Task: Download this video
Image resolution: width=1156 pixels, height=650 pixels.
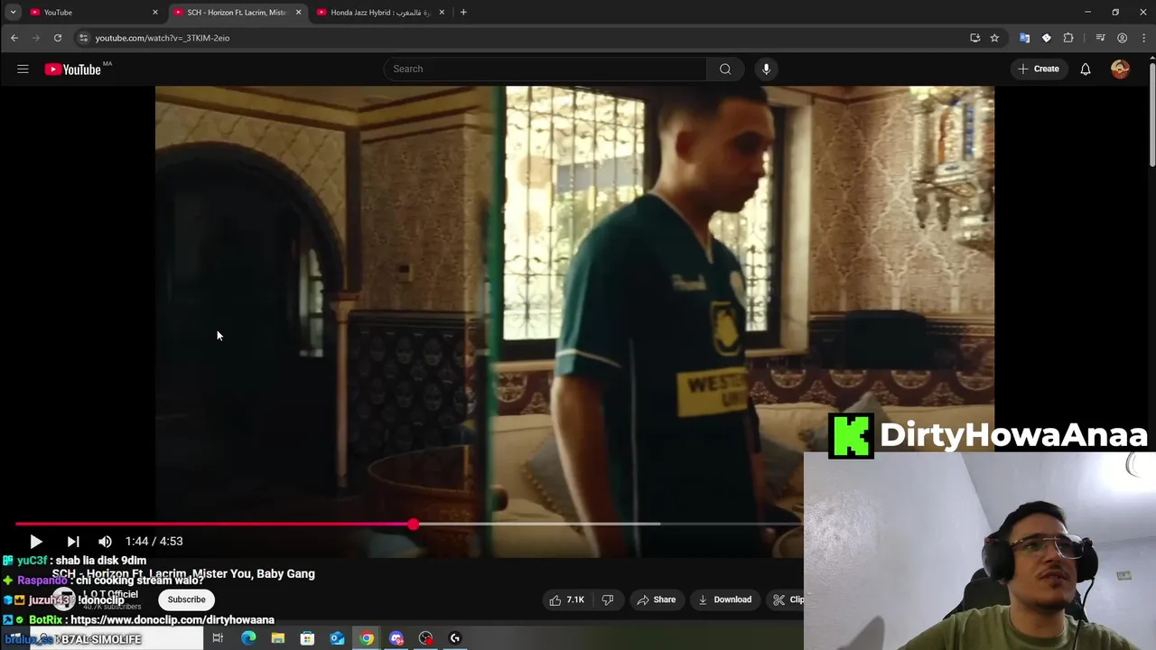Action: coord(725,599)
